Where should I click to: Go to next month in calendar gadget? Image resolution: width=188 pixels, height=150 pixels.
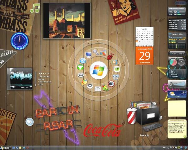(152, 29)
